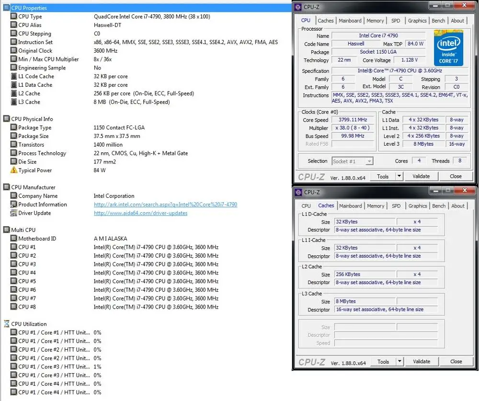This screenshot has width=479, height=401.
Task: Switch to Caches tab in upper CPU-Z window
Action: [x=326, y=21]
